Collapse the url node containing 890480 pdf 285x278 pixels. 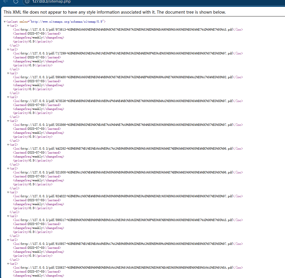[x=8, y=73]
